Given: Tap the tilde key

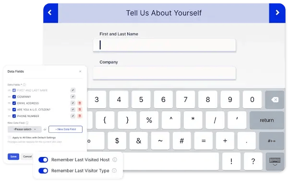Looking at the screenshot, I should [x=160, y=141].
